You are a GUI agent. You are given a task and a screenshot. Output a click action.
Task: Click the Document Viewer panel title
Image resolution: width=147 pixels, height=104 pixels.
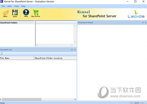[x=86, y=23]
